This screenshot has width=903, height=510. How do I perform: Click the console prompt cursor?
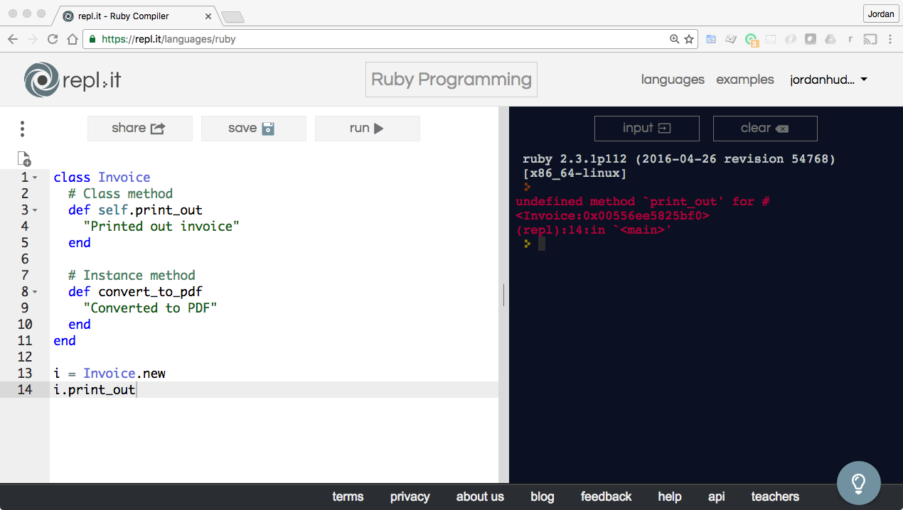542,244
